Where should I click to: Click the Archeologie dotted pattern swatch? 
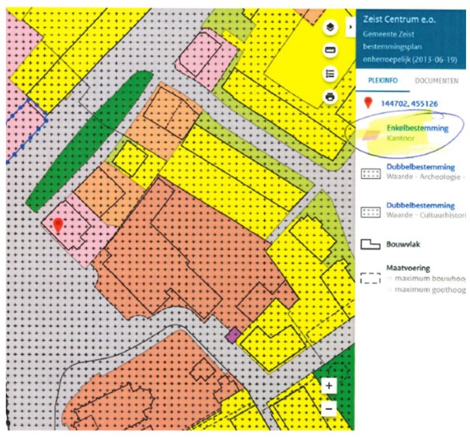[x=371, y=174]
